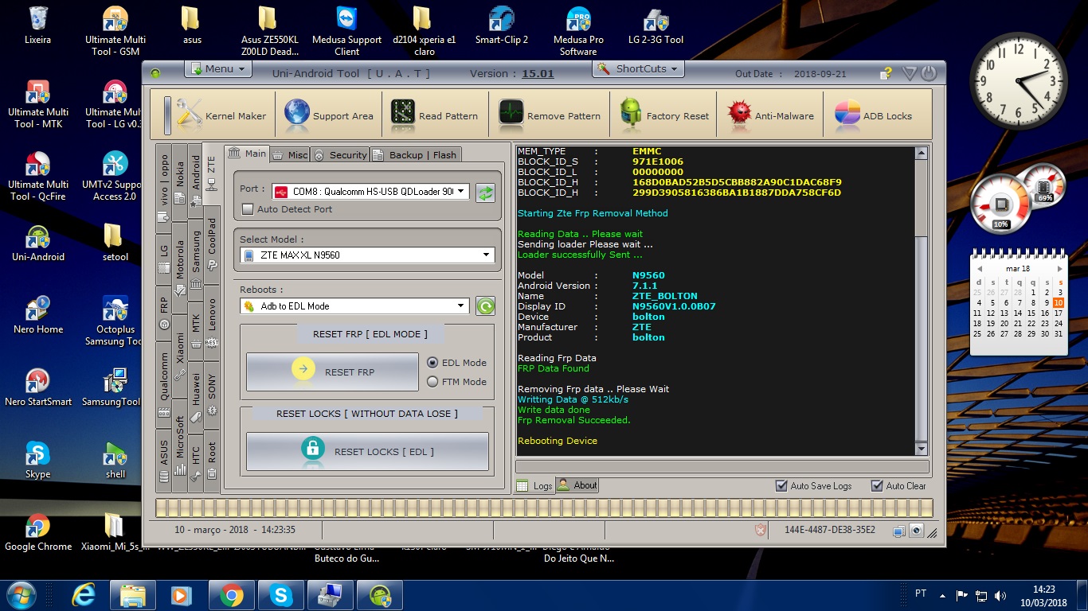This screenshot has width=1088, height=611.
Task: Open the Menu dropdown
Action: (218, 69)
